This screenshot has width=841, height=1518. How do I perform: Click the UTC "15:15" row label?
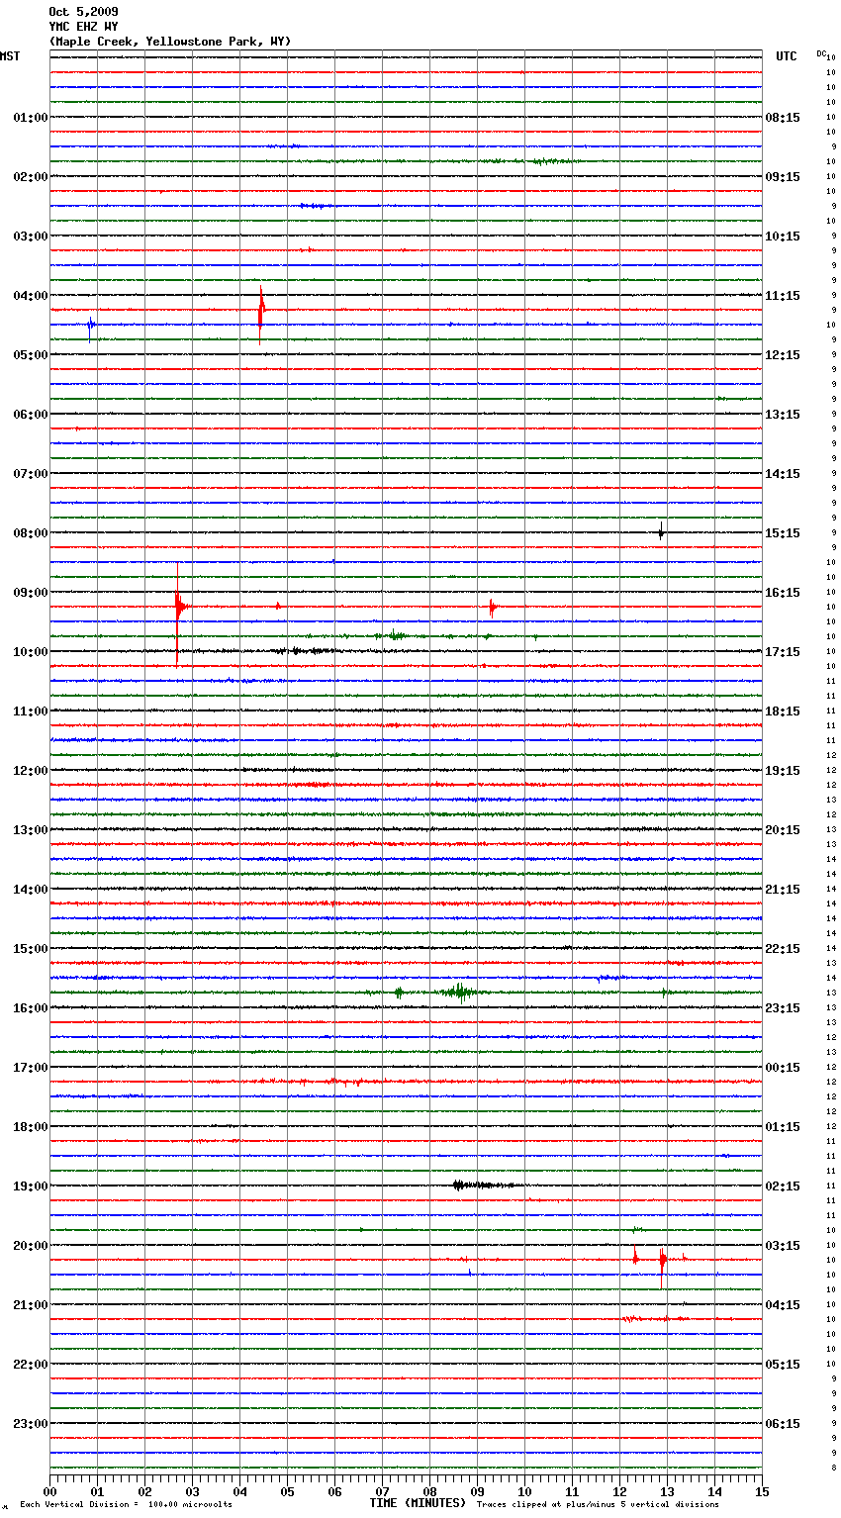pos(783,533)
